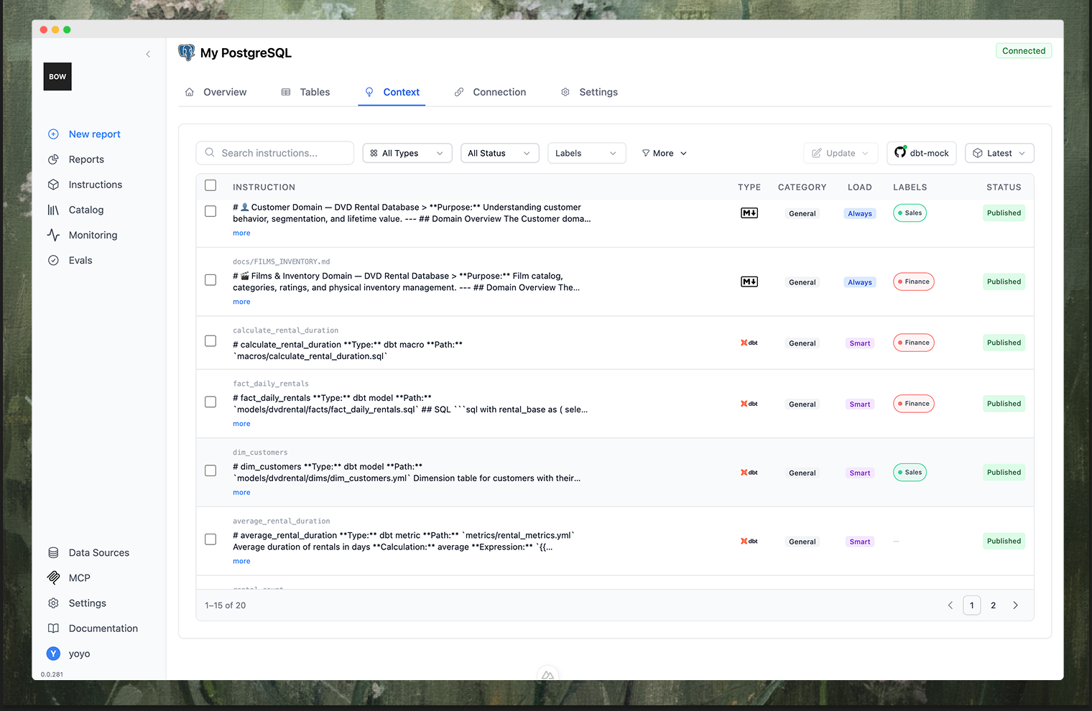Viewport: 1092px width, 711px height.
Task: Open the Update dropdown
Action: tap(841, 153)
